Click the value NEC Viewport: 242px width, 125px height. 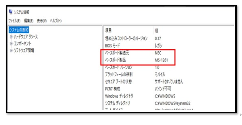coord(158,53)
